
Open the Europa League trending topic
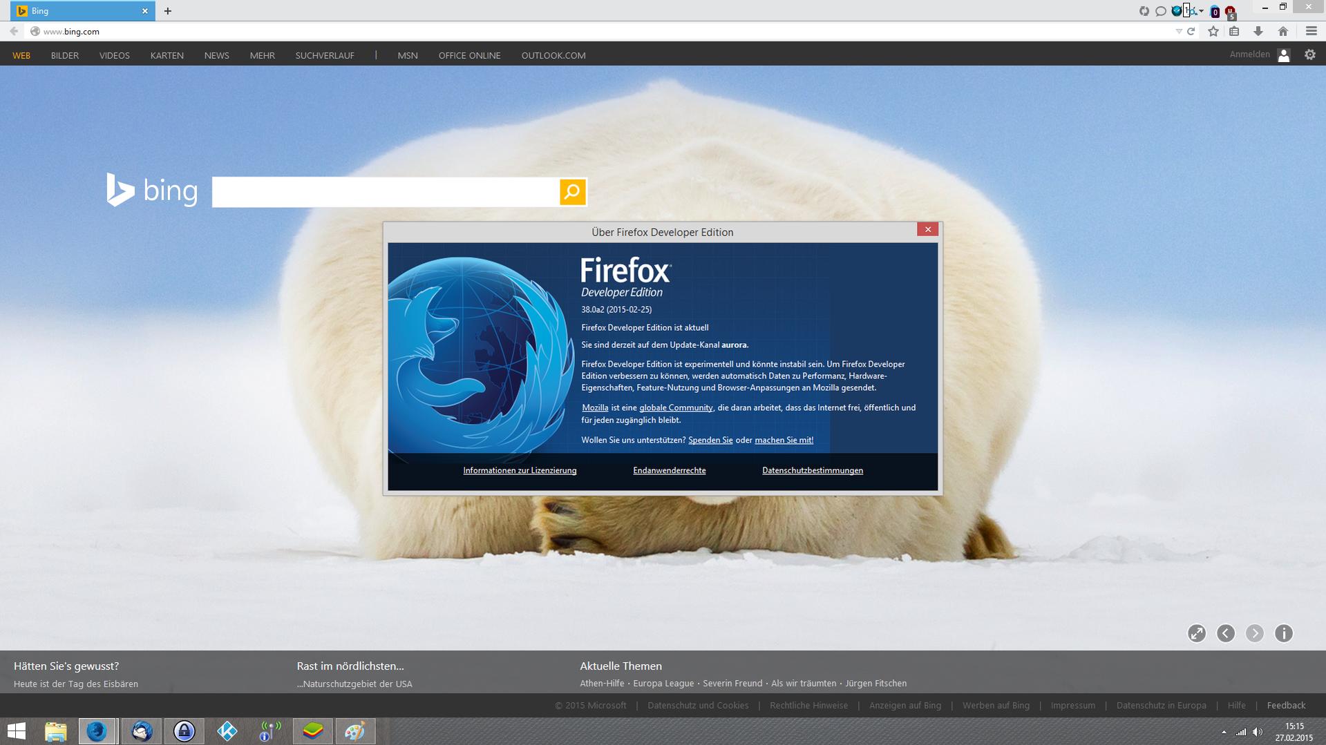[x=663, y=684]
